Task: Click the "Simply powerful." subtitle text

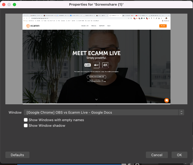Action: tap(96, 58)
